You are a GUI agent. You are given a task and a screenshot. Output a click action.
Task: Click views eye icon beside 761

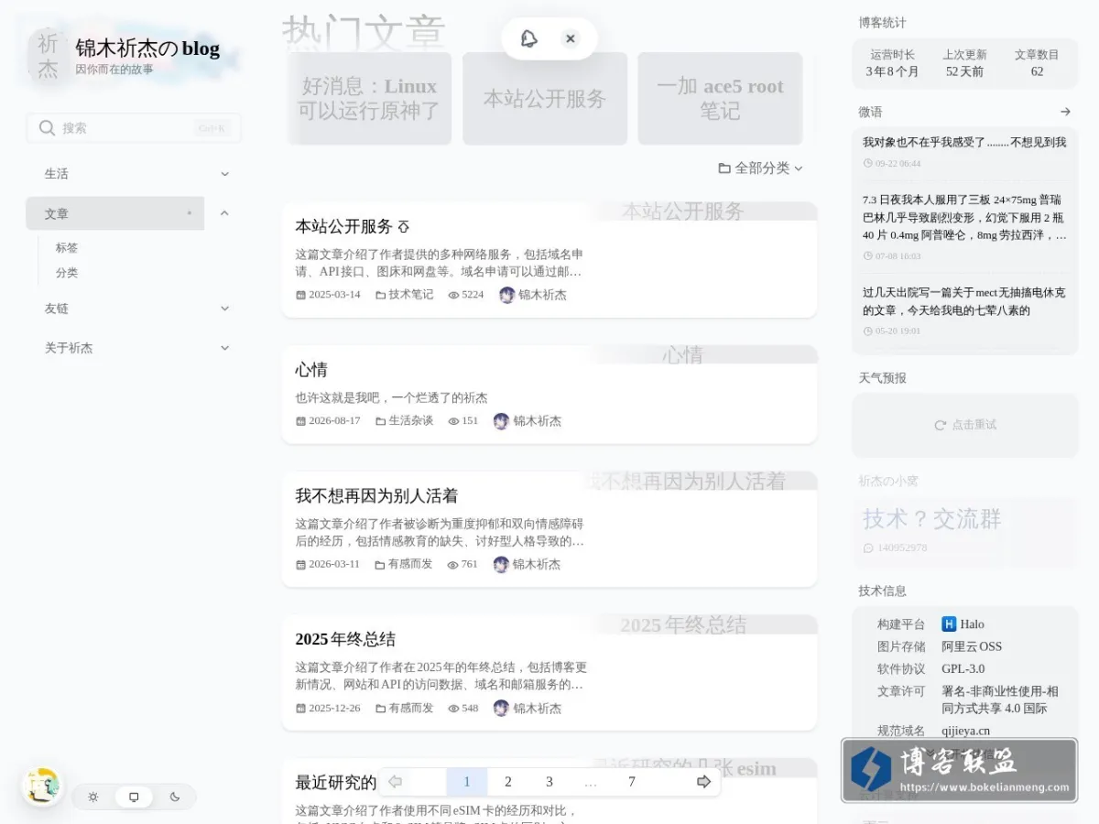[452, 565]
